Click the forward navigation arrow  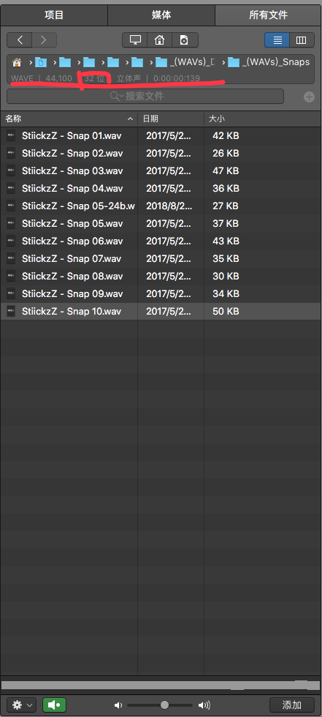(44, 40)
